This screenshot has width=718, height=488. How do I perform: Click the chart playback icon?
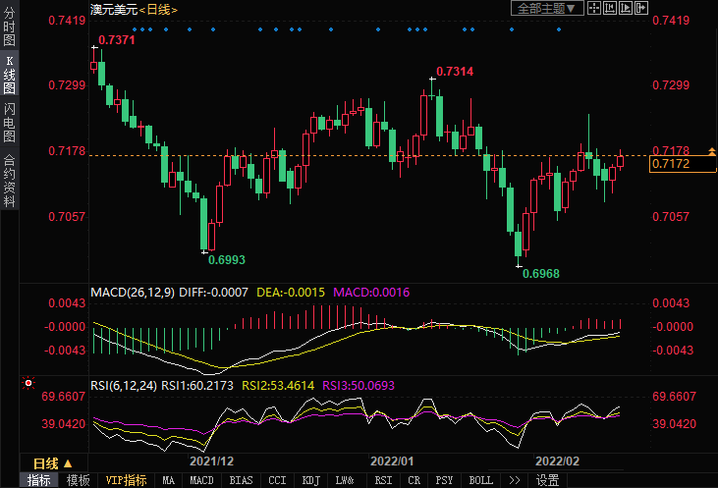(x=625, y=8)
